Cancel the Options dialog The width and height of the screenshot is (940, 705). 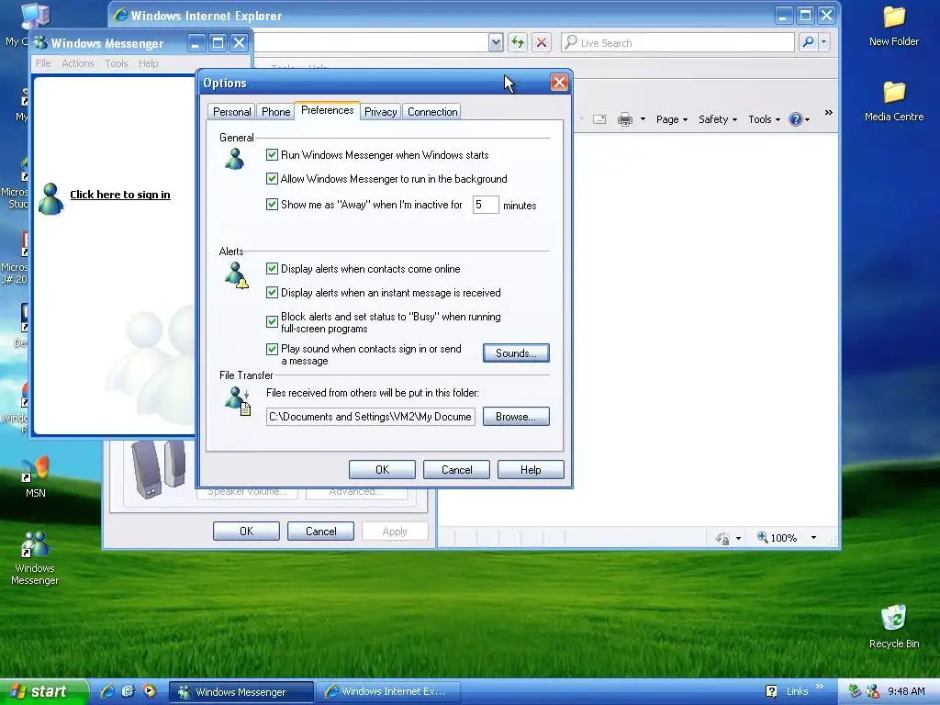(456, 469)
